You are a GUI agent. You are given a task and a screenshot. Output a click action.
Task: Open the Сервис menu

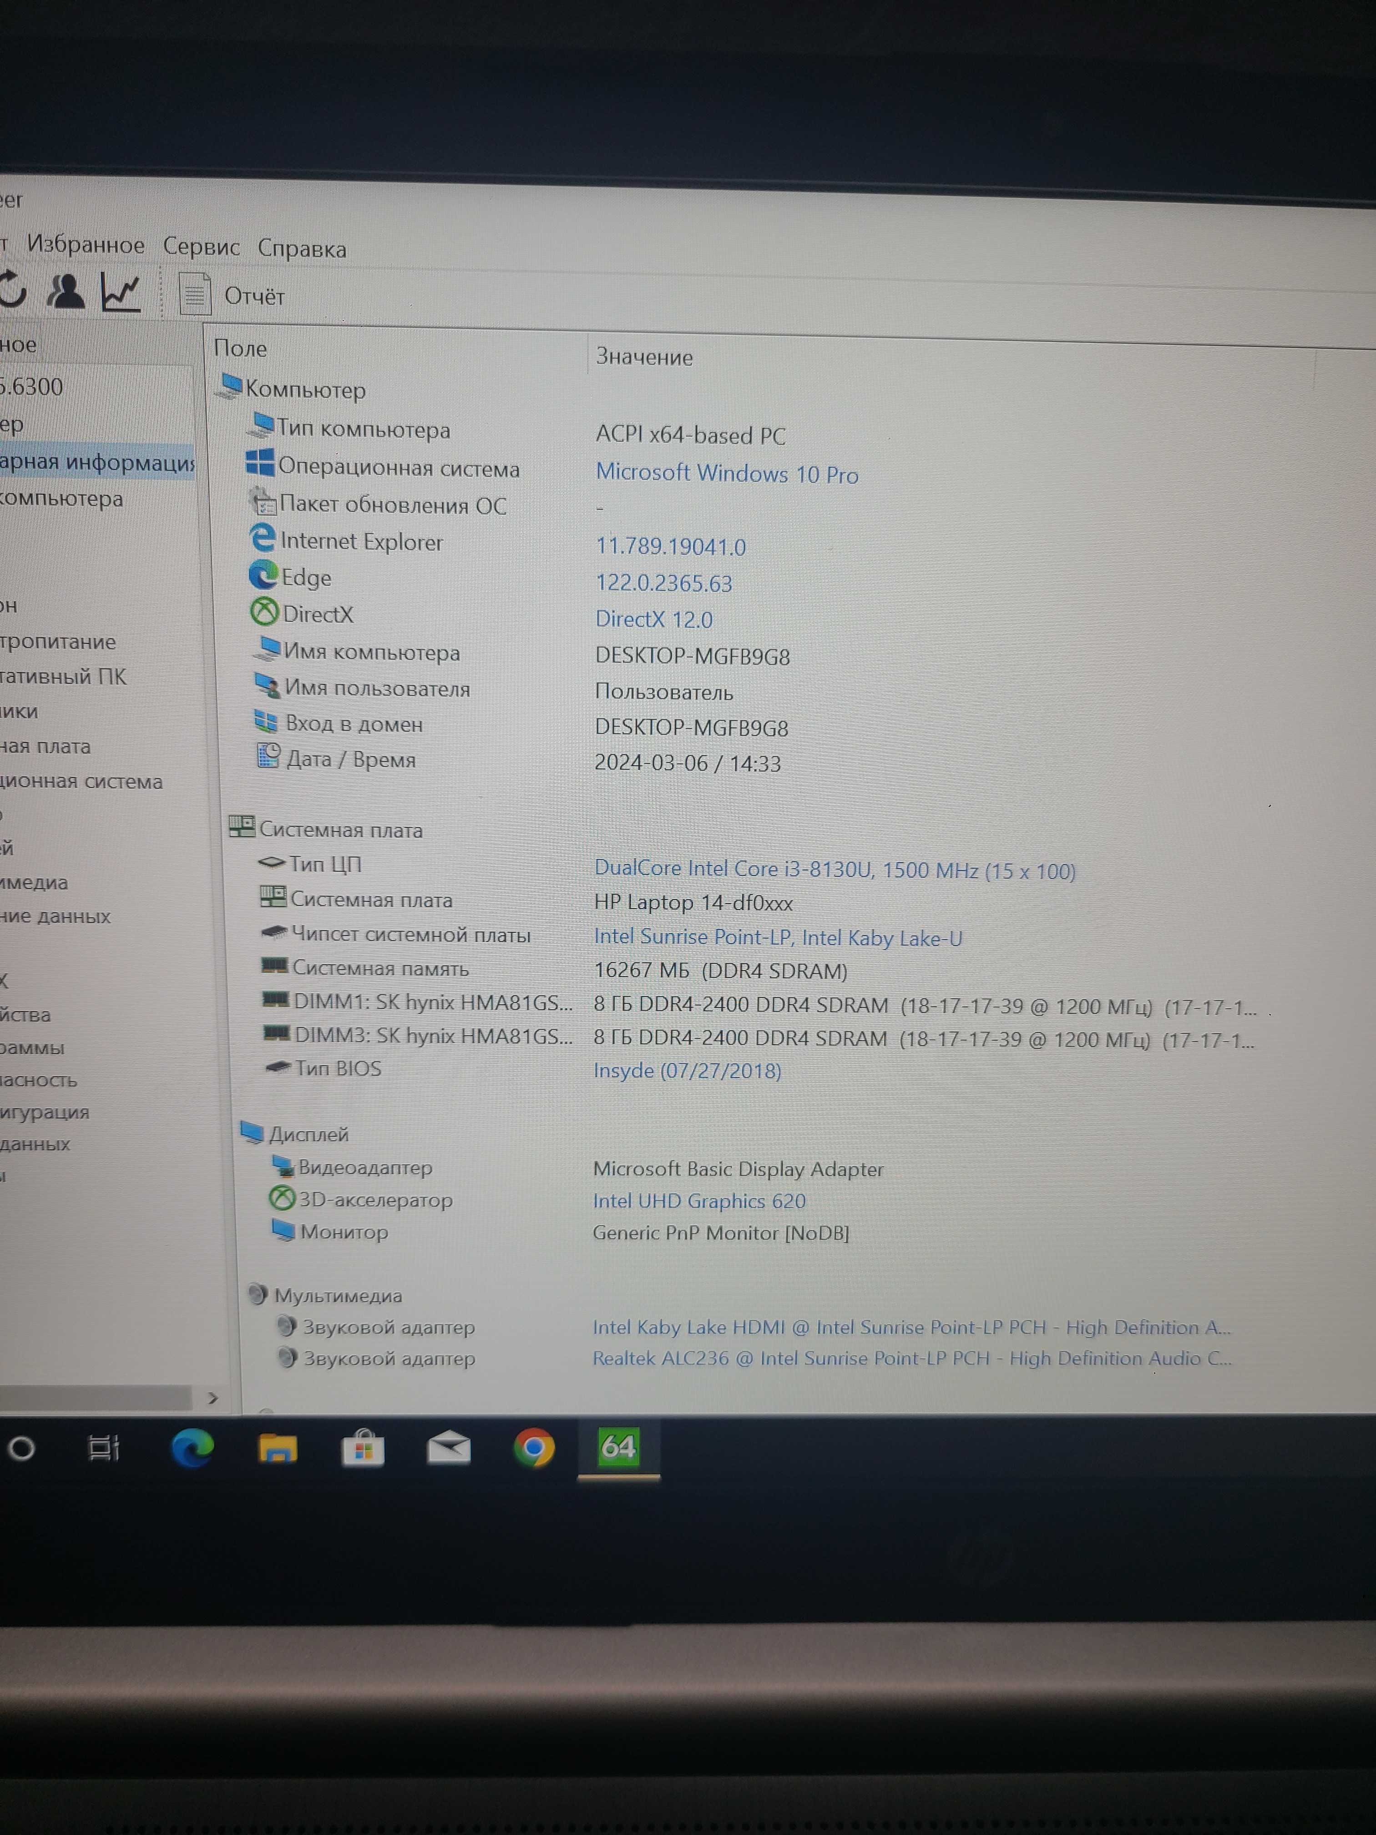[201, 246]
